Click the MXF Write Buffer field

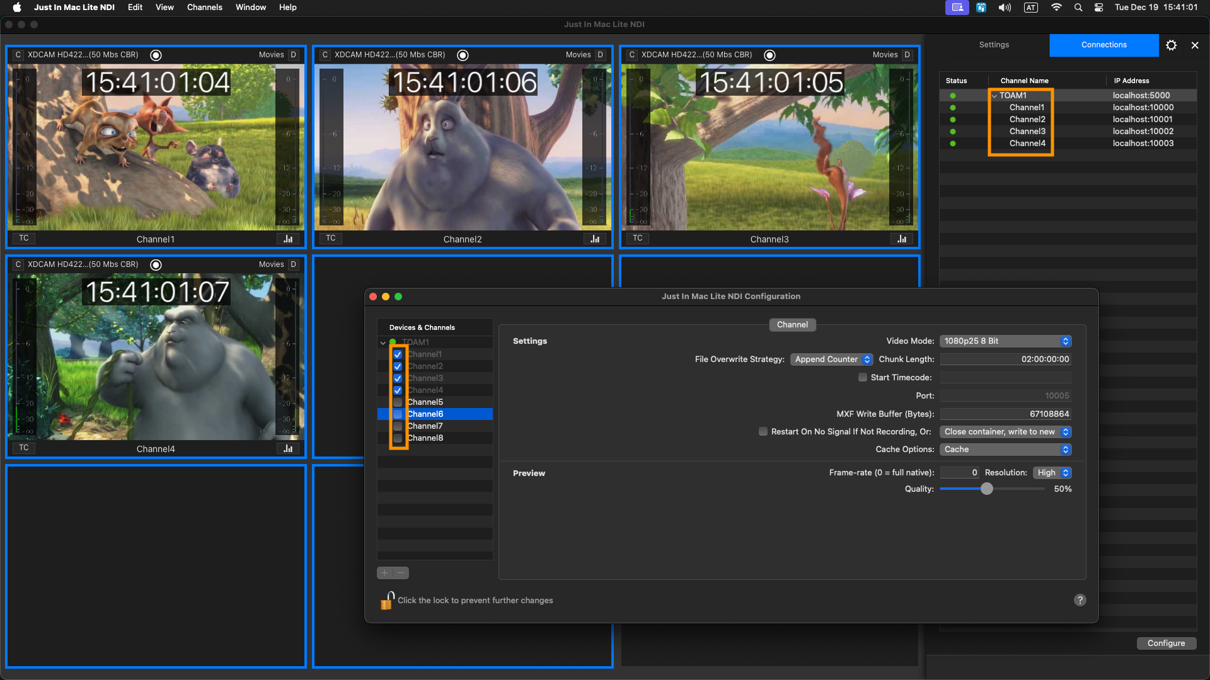click(1005, 414)
